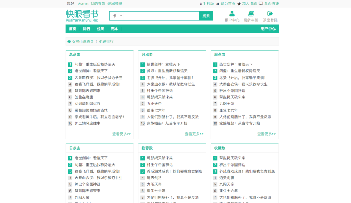
Task: Open 种出个帝国神话 in 收藏数 list
Action: point(232,165)
